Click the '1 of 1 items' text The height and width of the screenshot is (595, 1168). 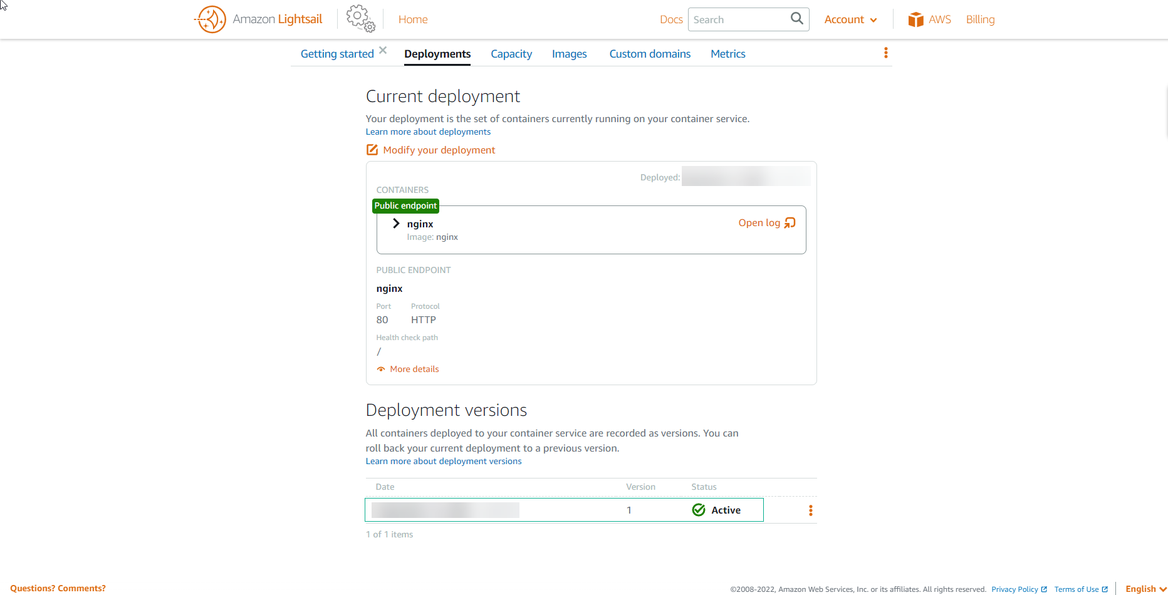tap(389, 534)
